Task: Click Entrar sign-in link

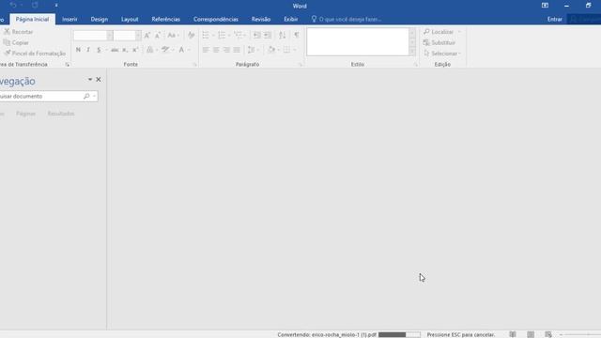Action: pos(554,19)
